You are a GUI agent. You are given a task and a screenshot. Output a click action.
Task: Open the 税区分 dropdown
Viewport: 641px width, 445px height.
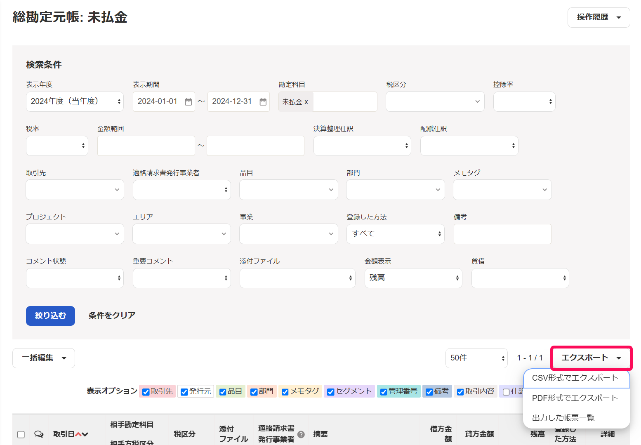[435, 101]
